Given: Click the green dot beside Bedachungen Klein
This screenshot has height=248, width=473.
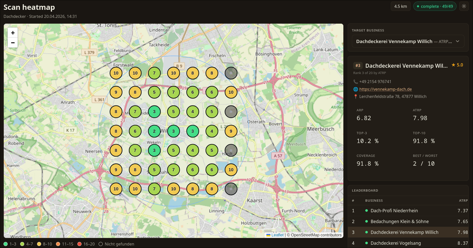Looking at the screenshot, I should pos(367,221).
